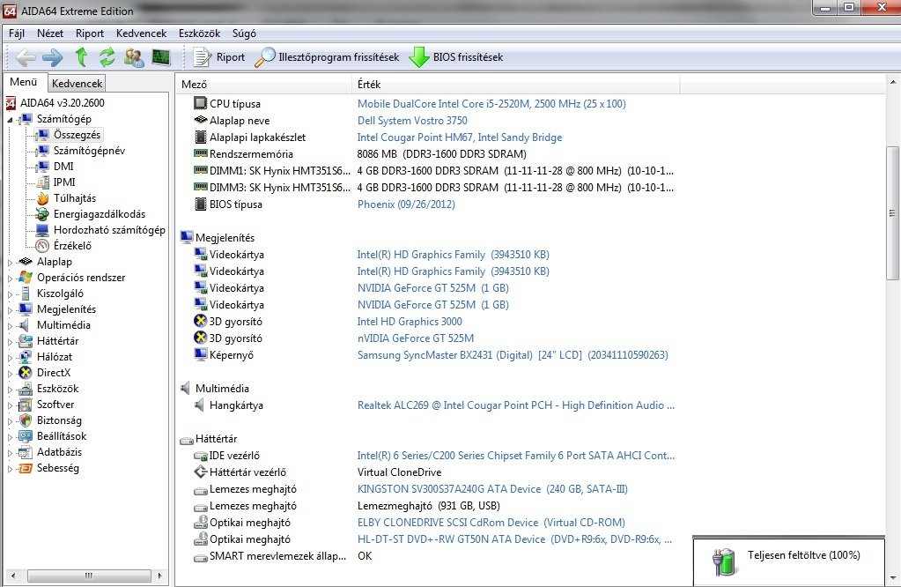Collapse the Számítógép tree node
The height and width of the screenshot is (587, 901).
click(10, 120)
